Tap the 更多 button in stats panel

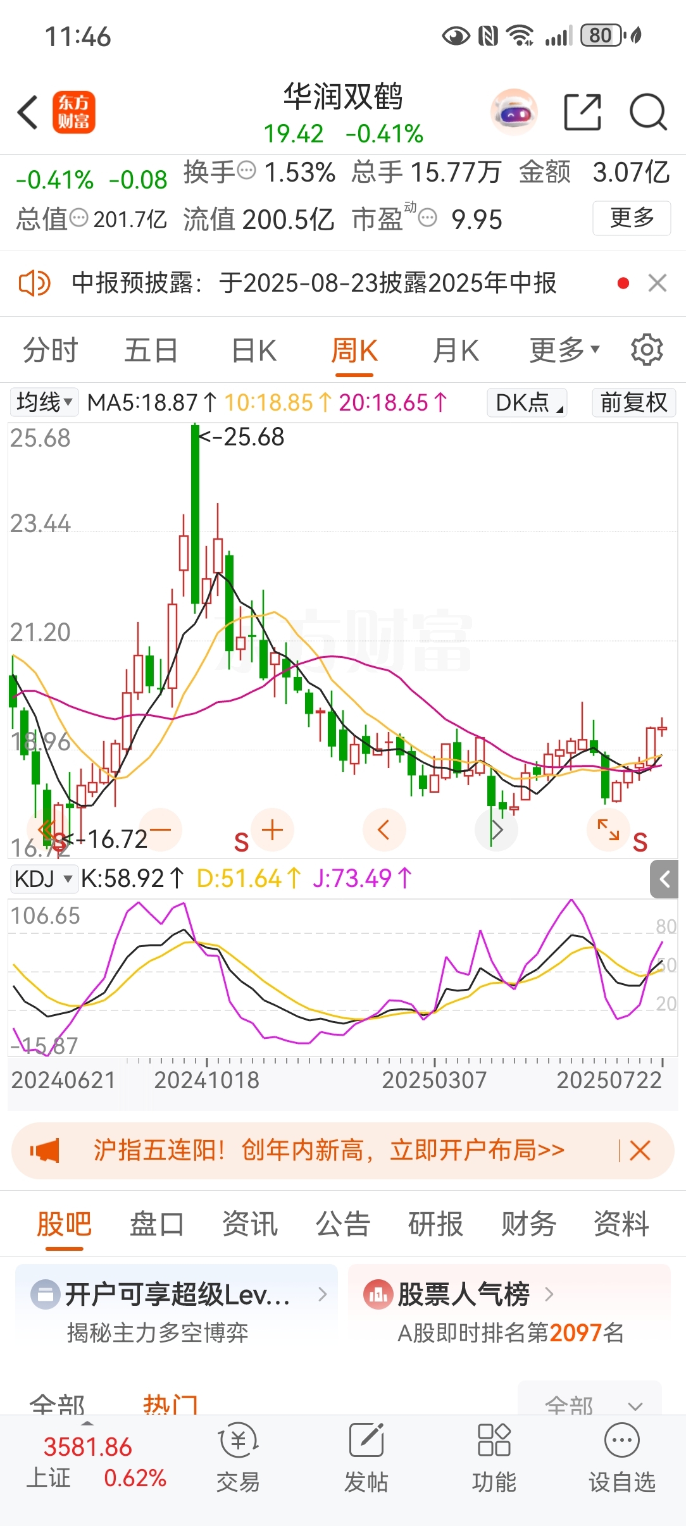tap(632, 218)
